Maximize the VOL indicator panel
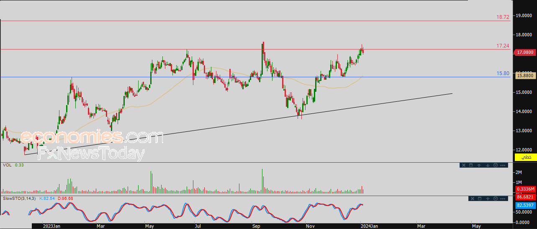The image size is (537, 229). tap(471, 165)
